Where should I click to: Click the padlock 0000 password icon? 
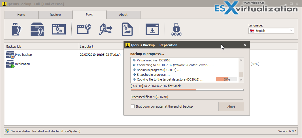tap(176, 30)
